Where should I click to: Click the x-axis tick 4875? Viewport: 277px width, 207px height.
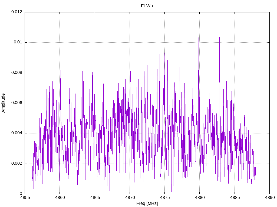tap(165, 198)
